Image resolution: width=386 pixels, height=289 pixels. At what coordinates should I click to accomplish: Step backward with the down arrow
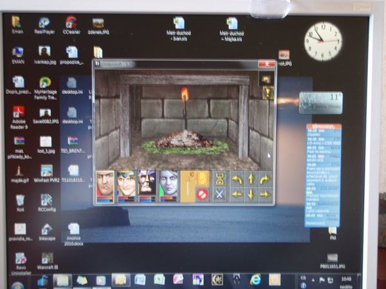(251, 195)
